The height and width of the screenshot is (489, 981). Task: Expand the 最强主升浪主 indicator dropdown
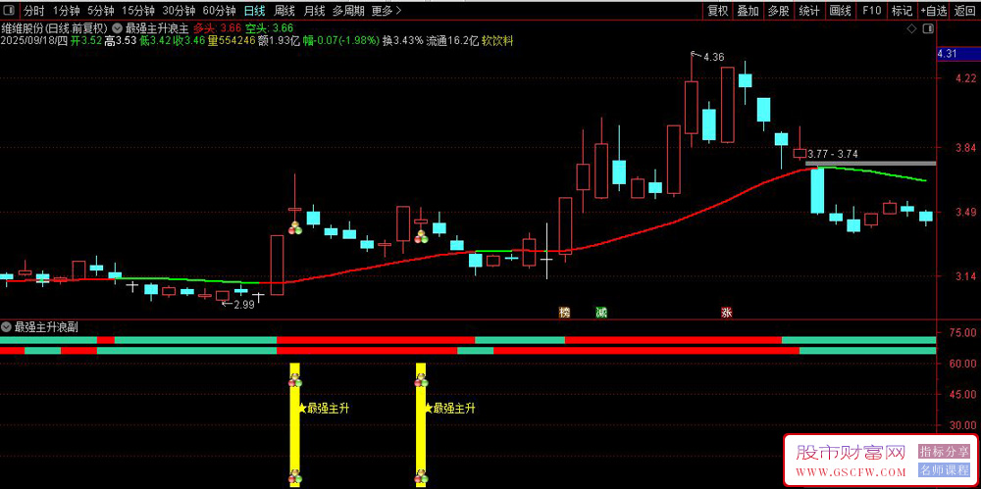click(x=118, y=28)
